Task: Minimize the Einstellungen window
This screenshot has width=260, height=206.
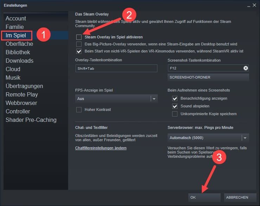Action: click(248, 6)
